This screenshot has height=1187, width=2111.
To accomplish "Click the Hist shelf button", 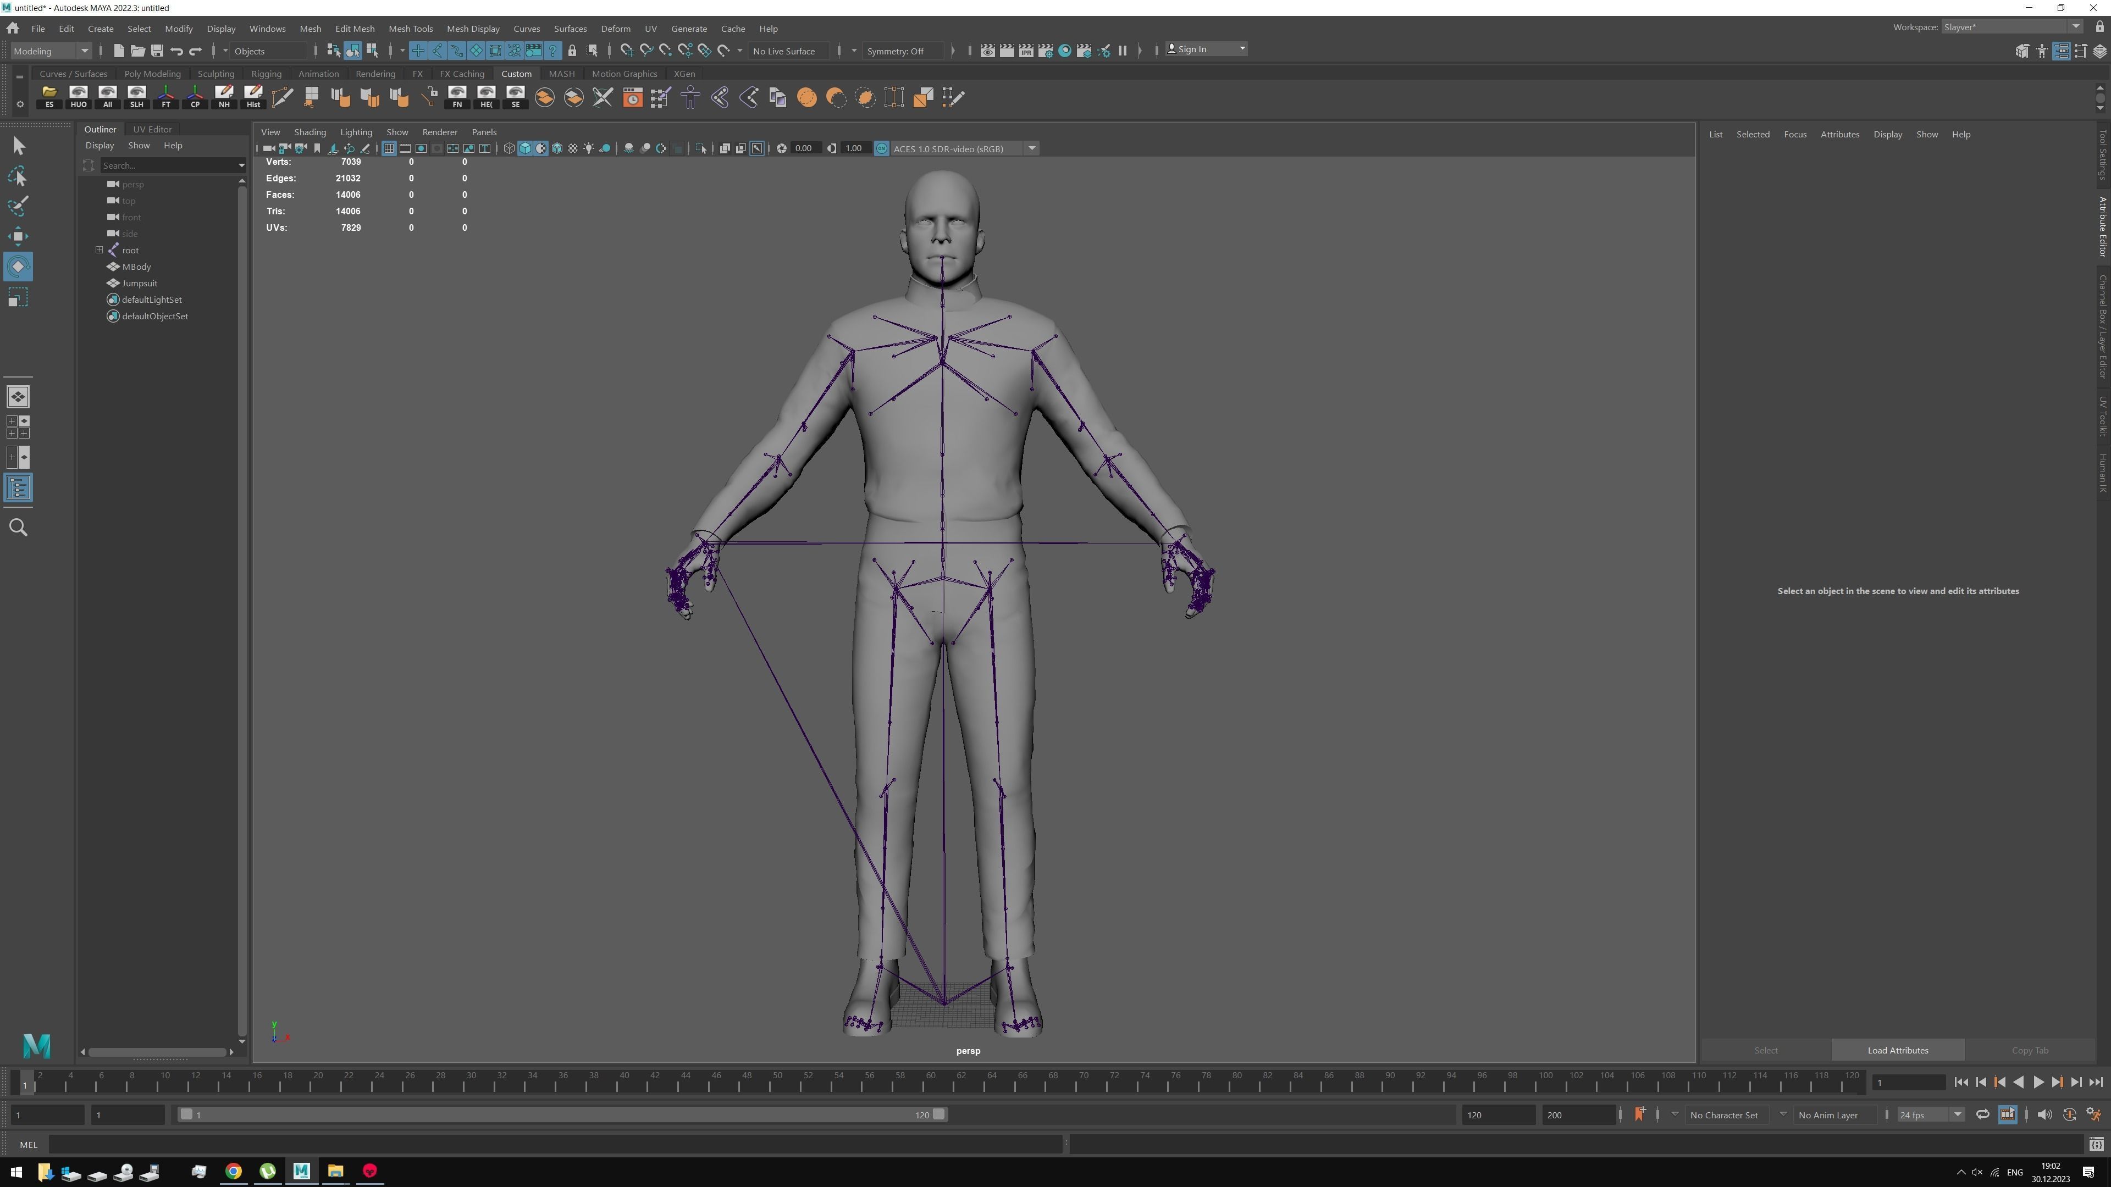I will (253, 97).
